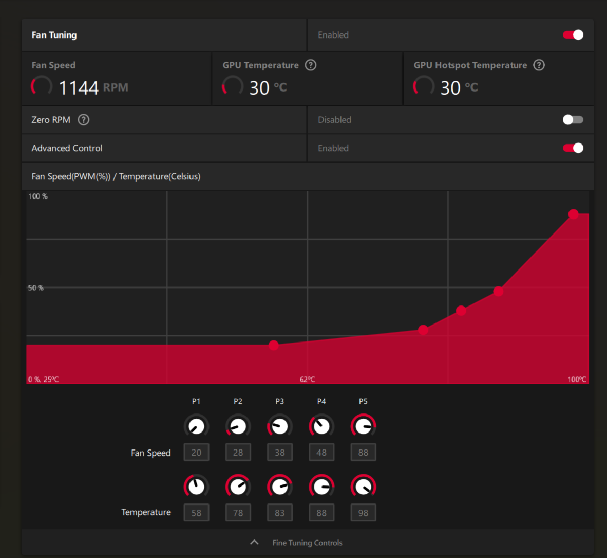Click the Fine Tuning Controls label
The width and height of the screenshot is (607, 558).
307,543
